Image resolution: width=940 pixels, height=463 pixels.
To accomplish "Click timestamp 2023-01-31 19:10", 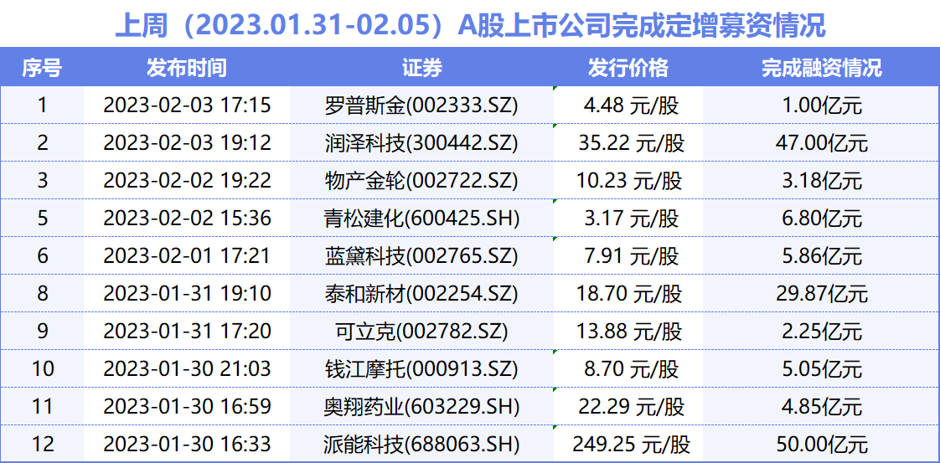I will [187, 294].
